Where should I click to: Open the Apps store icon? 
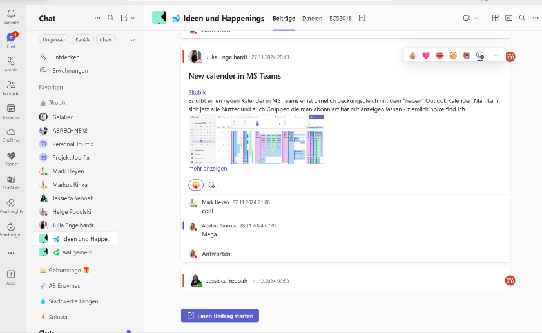point(11,277)
